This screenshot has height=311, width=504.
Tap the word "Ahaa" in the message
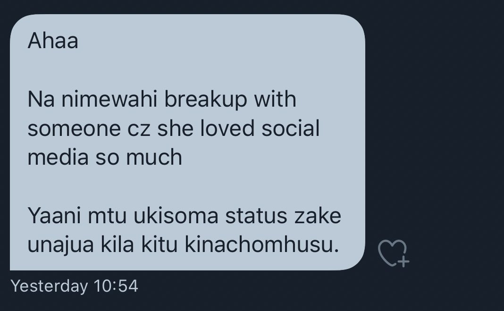coord(53,41)
